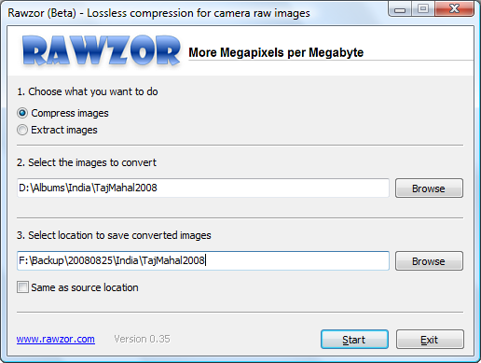
Task: Click the Version 0.35 text
Action: click(142, 339)
